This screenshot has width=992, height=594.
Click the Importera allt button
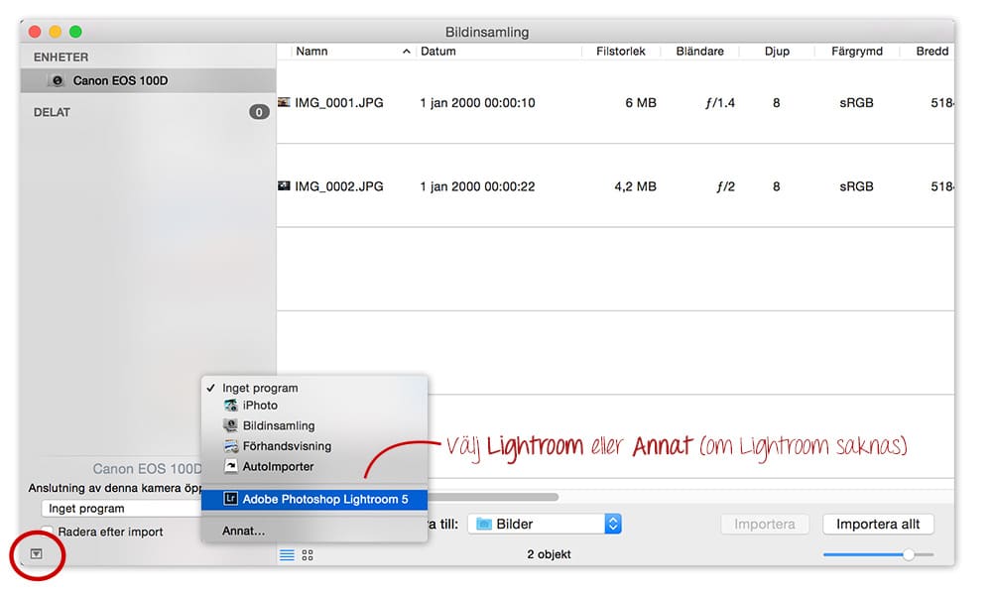[878, 524]
